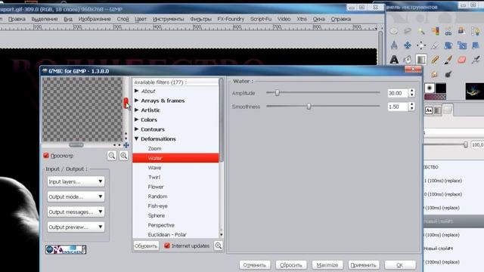Image resolution: width=484 pixels, height=272 pixels.
Task: Select the Twirl filter
Action: pyautogui.click(x=154, y=178)
